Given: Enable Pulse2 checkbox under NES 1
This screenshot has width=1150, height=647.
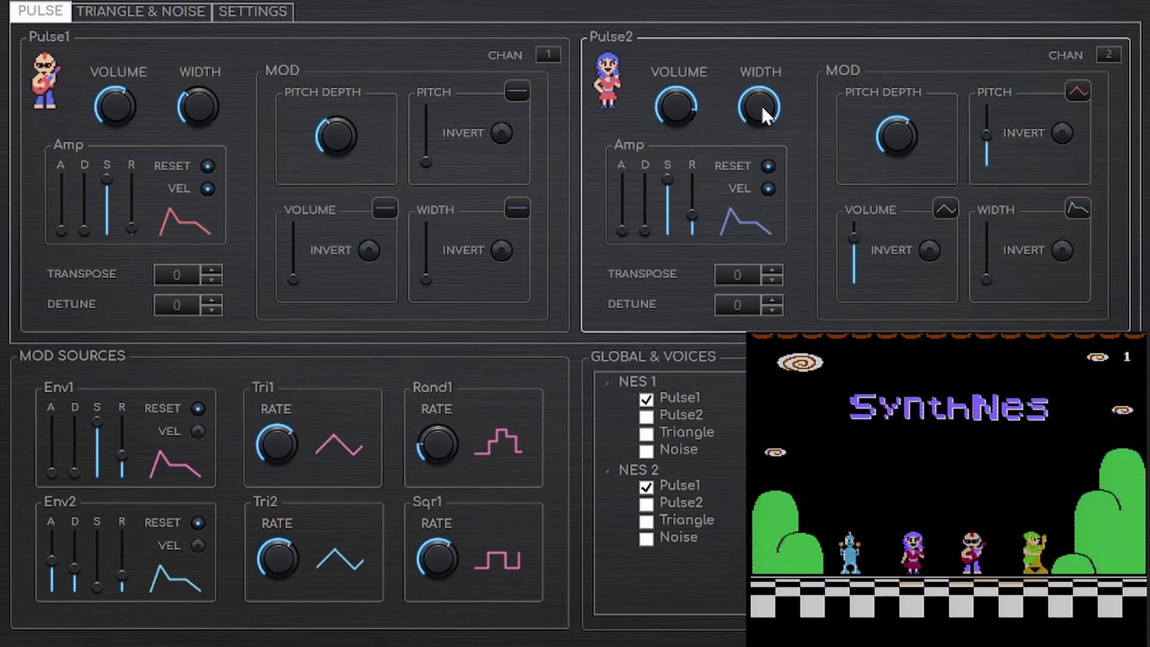Looking at the screenshot, I should click(x=646, y=416).
